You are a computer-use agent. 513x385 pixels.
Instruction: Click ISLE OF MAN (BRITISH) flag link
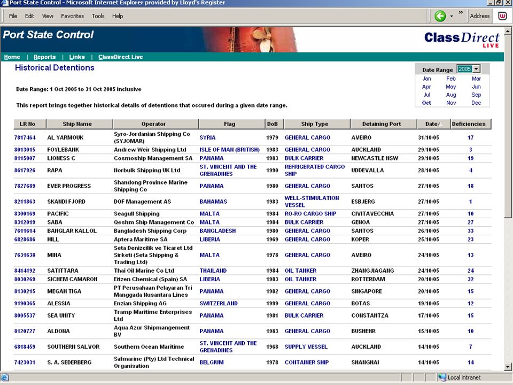tap(229, 150)
